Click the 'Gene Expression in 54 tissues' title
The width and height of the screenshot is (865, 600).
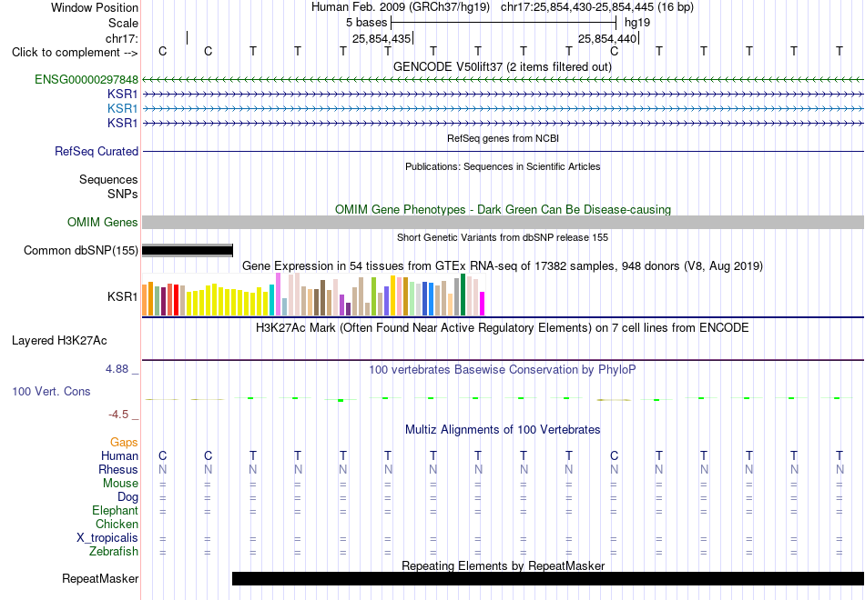click(x=503, y=266)
